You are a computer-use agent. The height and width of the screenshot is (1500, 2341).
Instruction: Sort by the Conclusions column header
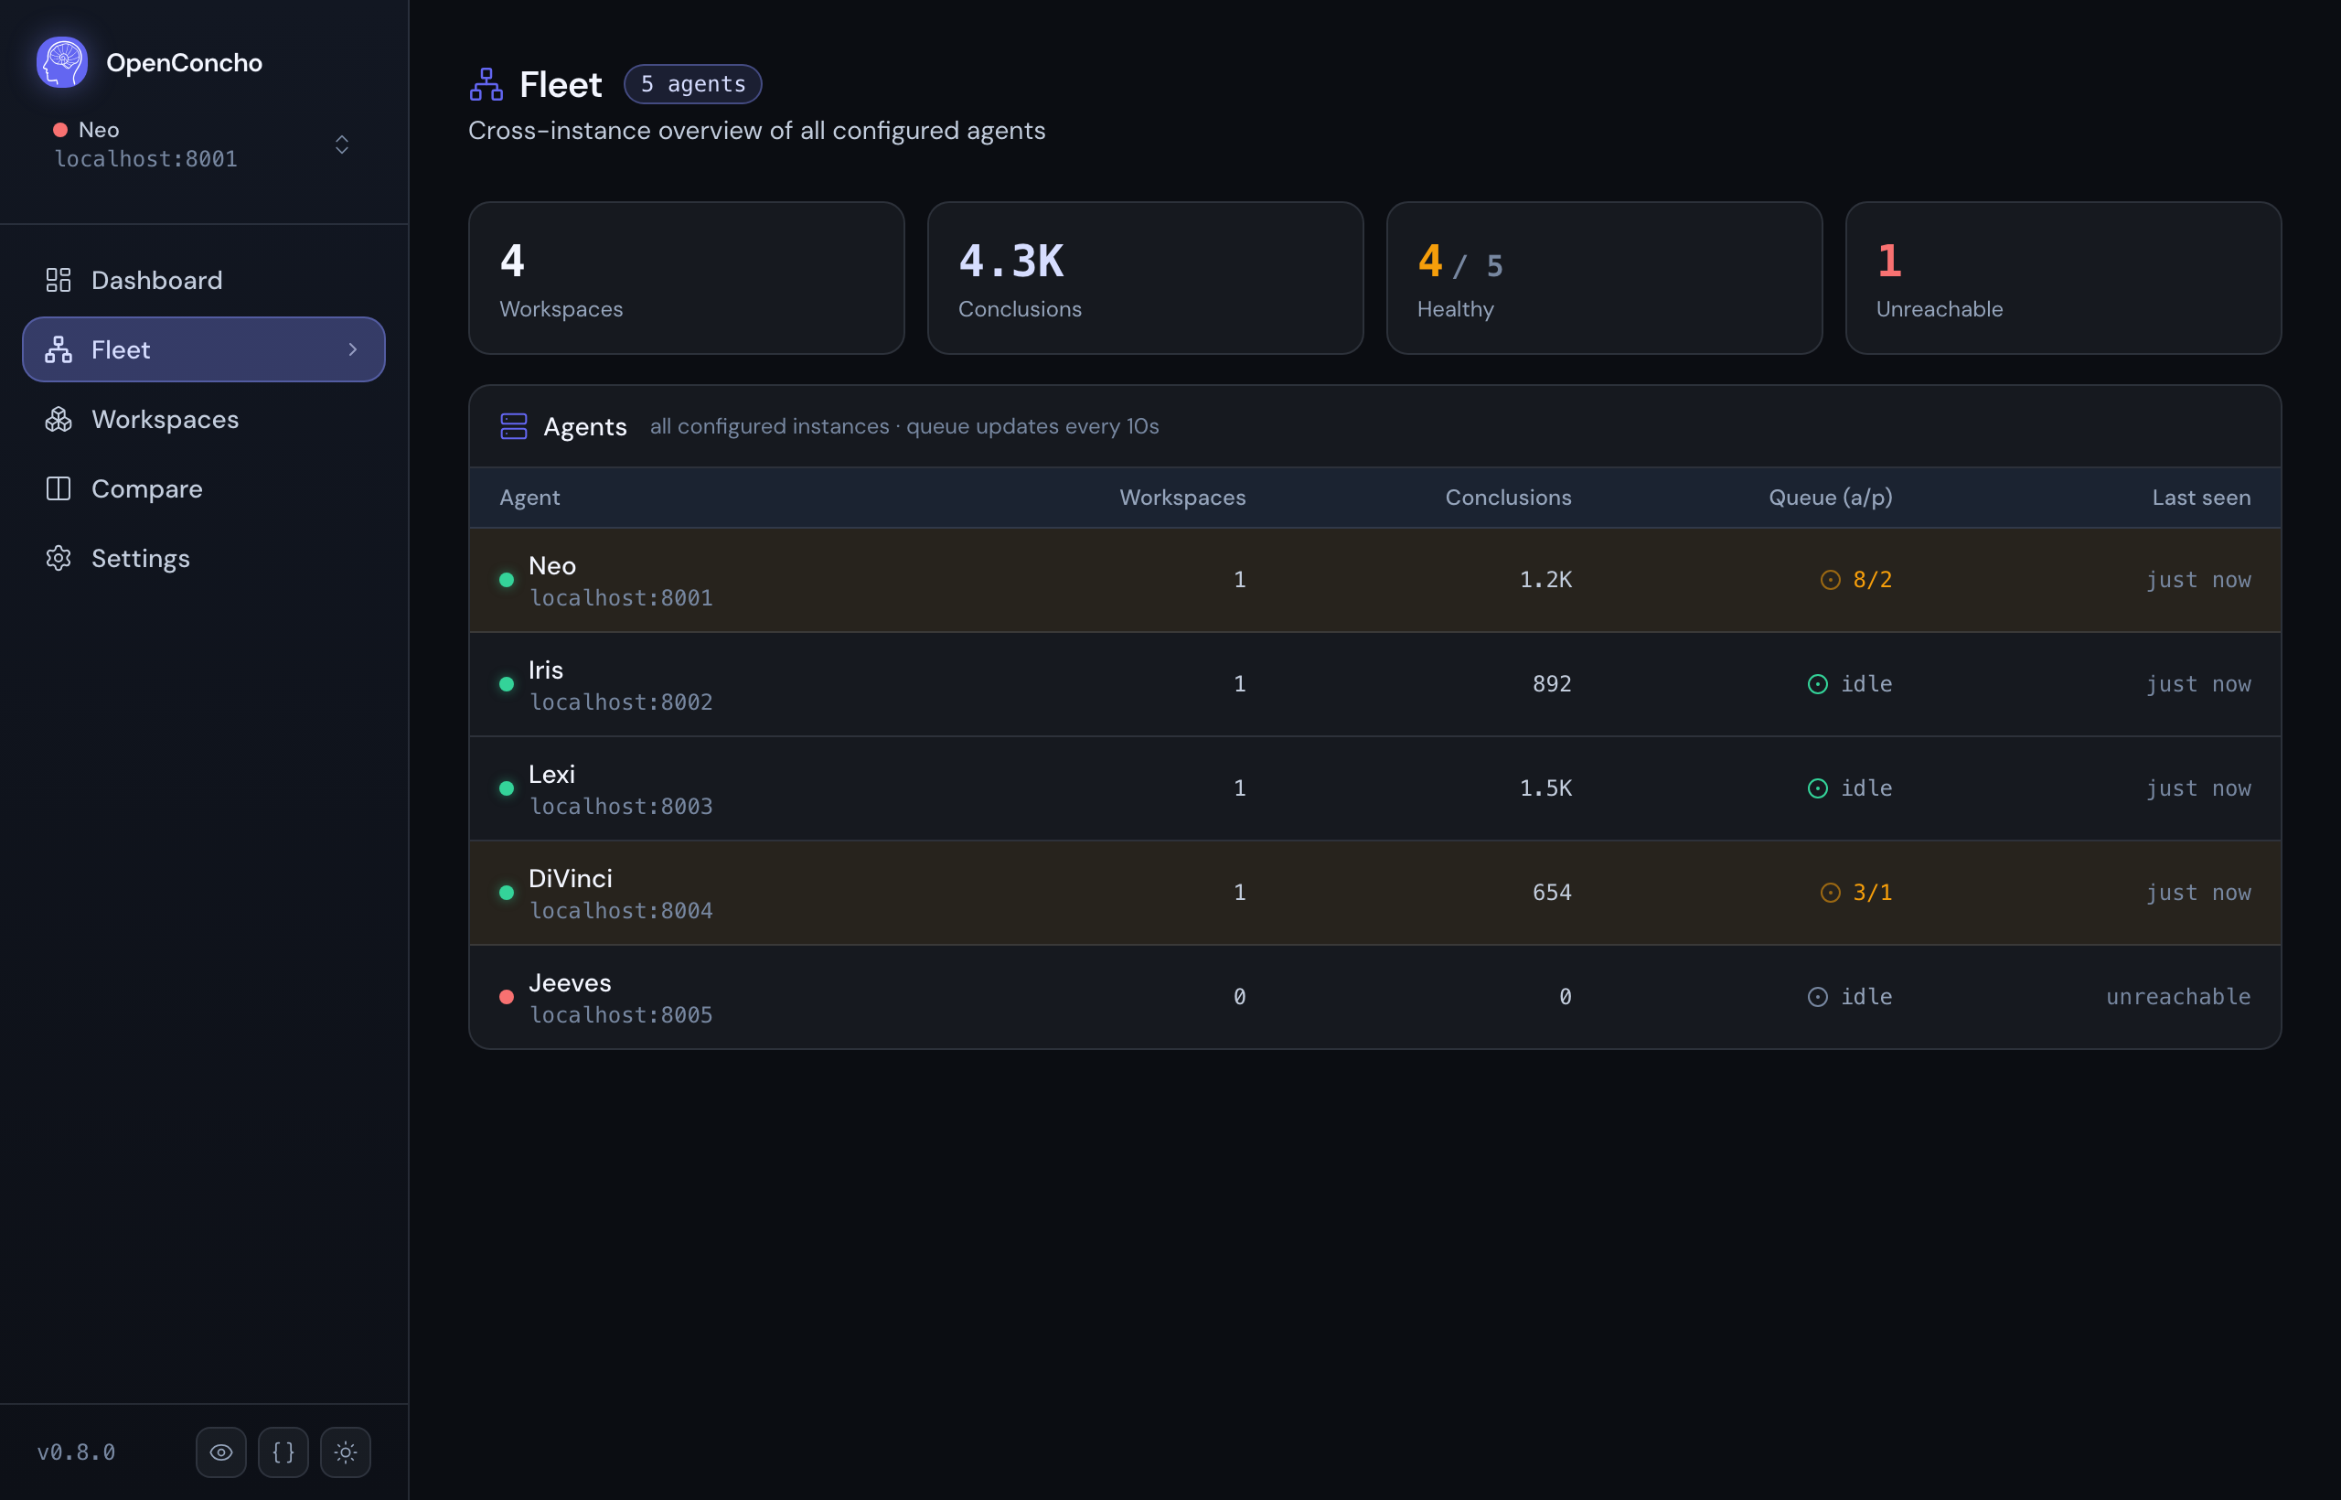coord(1507,498)
